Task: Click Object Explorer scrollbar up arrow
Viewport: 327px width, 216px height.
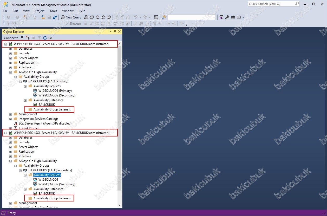Action: [x=120, y=44]
